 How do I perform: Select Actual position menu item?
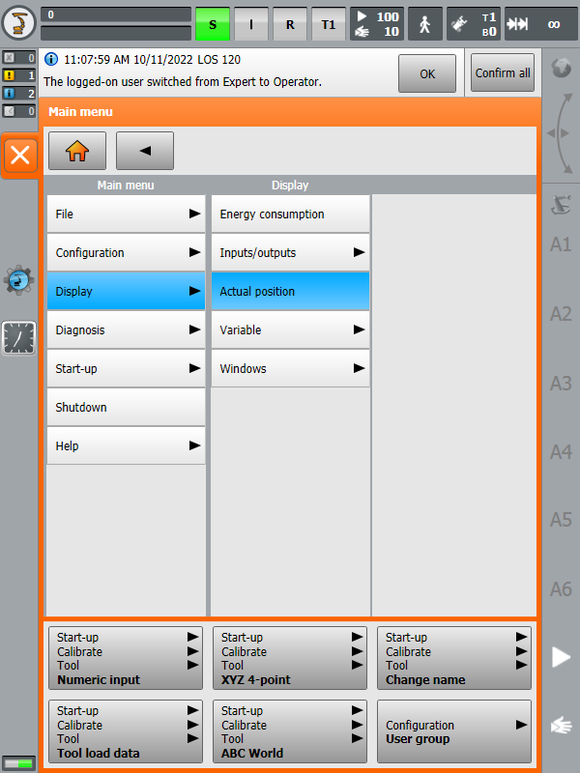click(290, 292)
